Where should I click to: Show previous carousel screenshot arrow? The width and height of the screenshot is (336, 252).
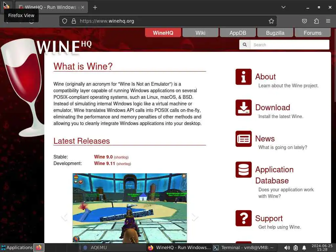pyautogui.click(x=64, y=217)
